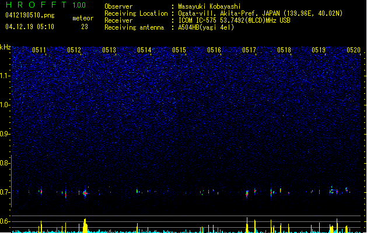Screen dimensions: 367x233
Task: Click the meteor count 23
Action: click(x=85, y=27)
